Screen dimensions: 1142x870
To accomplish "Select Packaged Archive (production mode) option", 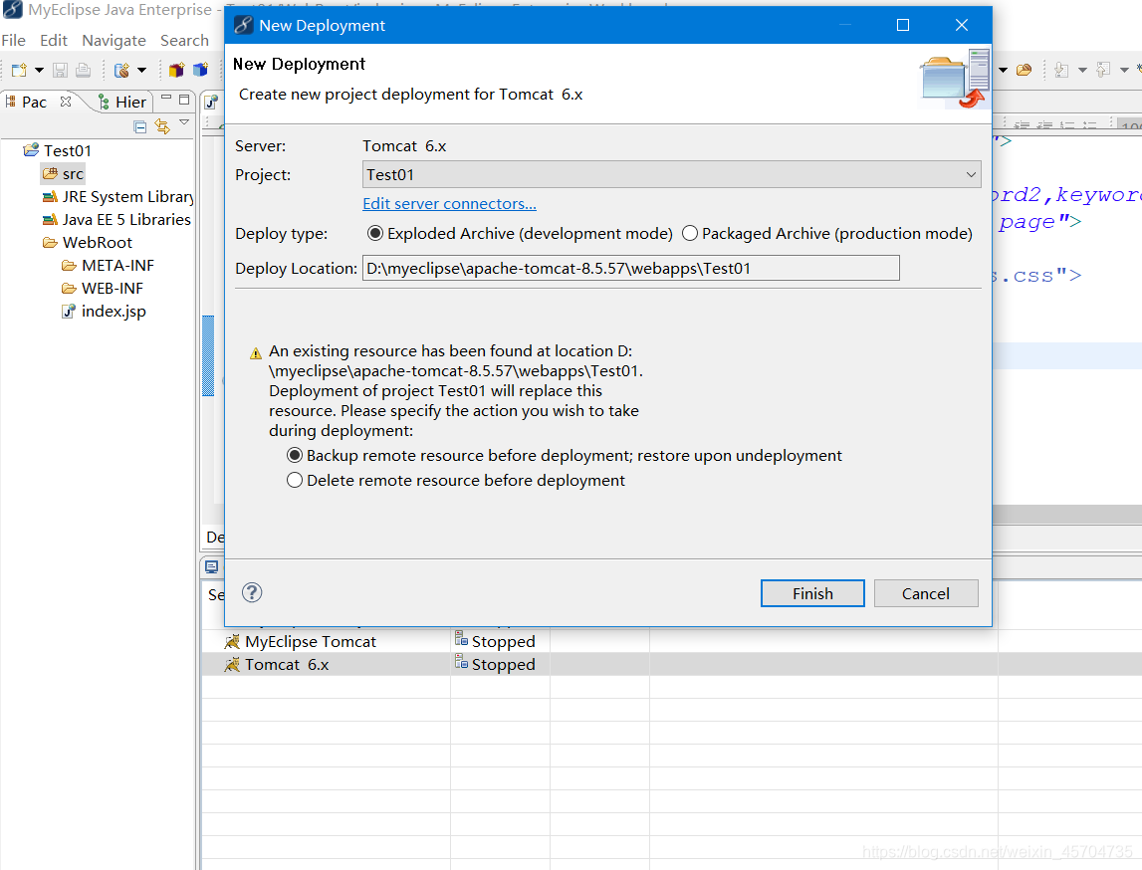I will pos(827,234).
